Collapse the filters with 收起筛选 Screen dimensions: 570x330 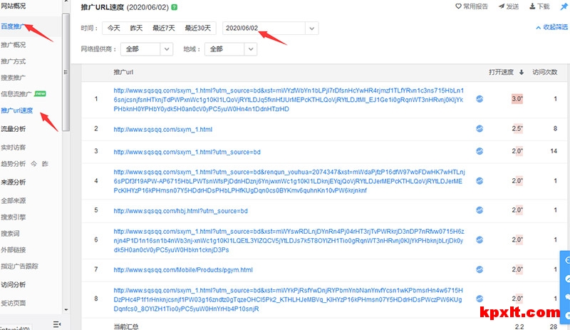(551, 27)
